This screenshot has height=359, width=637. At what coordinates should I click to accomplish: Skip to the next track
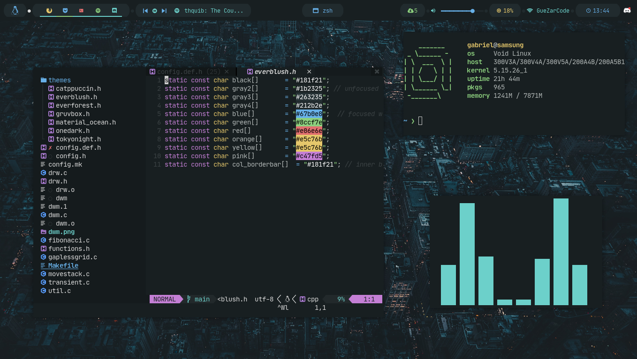(x=164, y=10)
